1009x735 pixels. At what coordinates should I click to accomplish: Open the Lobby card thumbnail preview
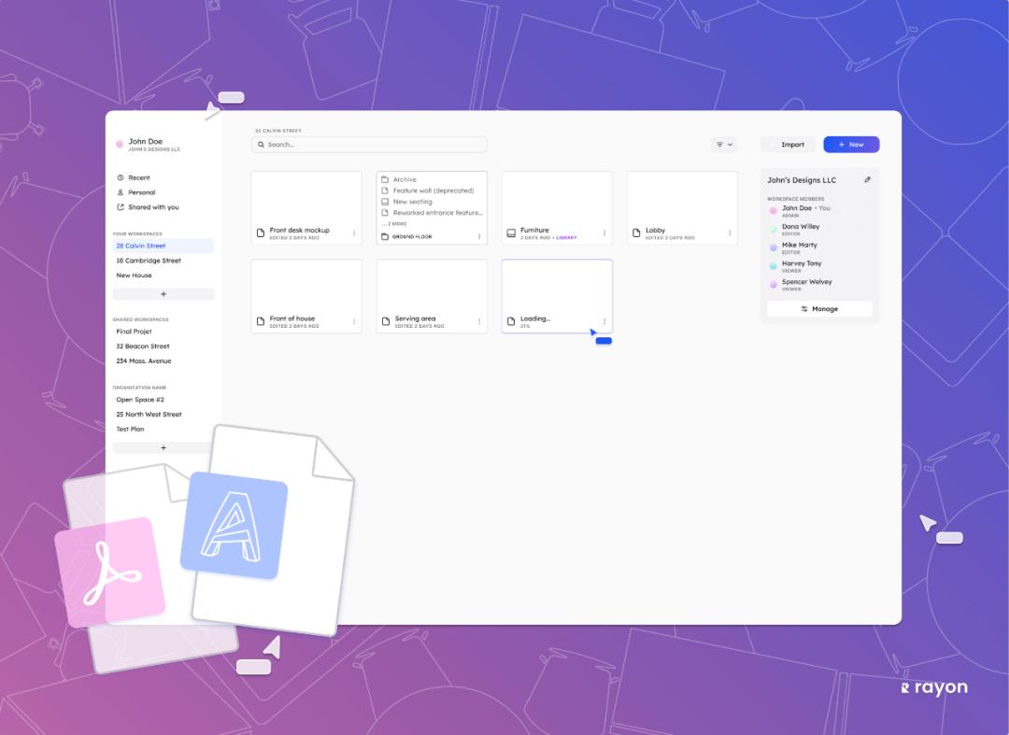point(682,198)
